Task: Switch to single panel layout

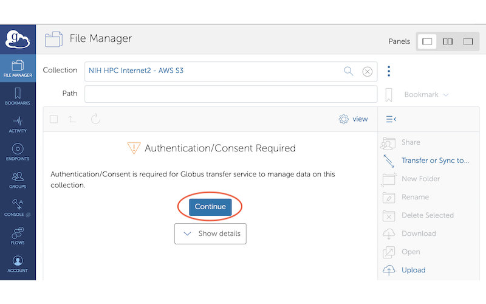Action: (427, 41)
